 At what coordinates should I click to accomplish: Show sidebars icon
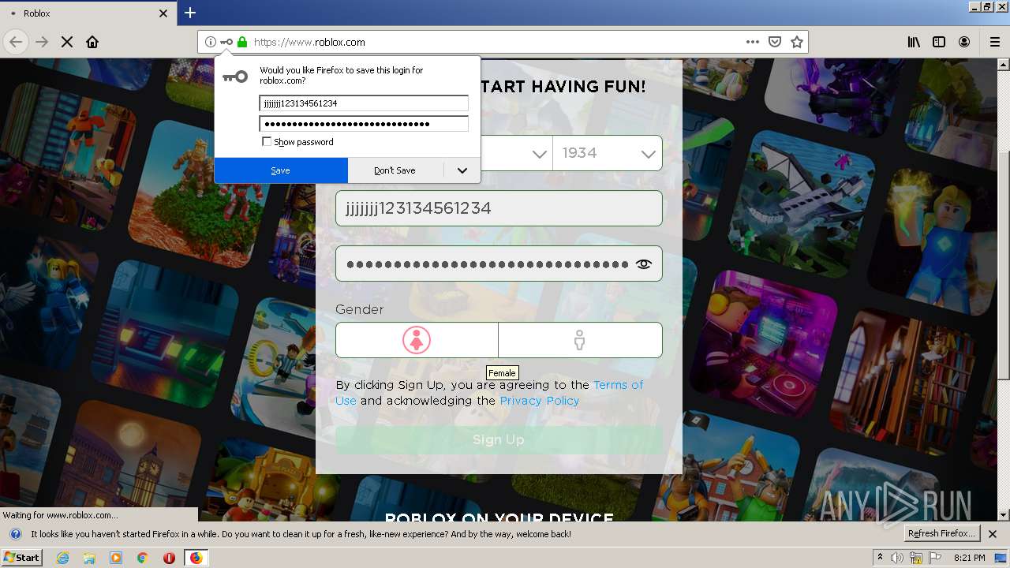(x=939, y=42)
